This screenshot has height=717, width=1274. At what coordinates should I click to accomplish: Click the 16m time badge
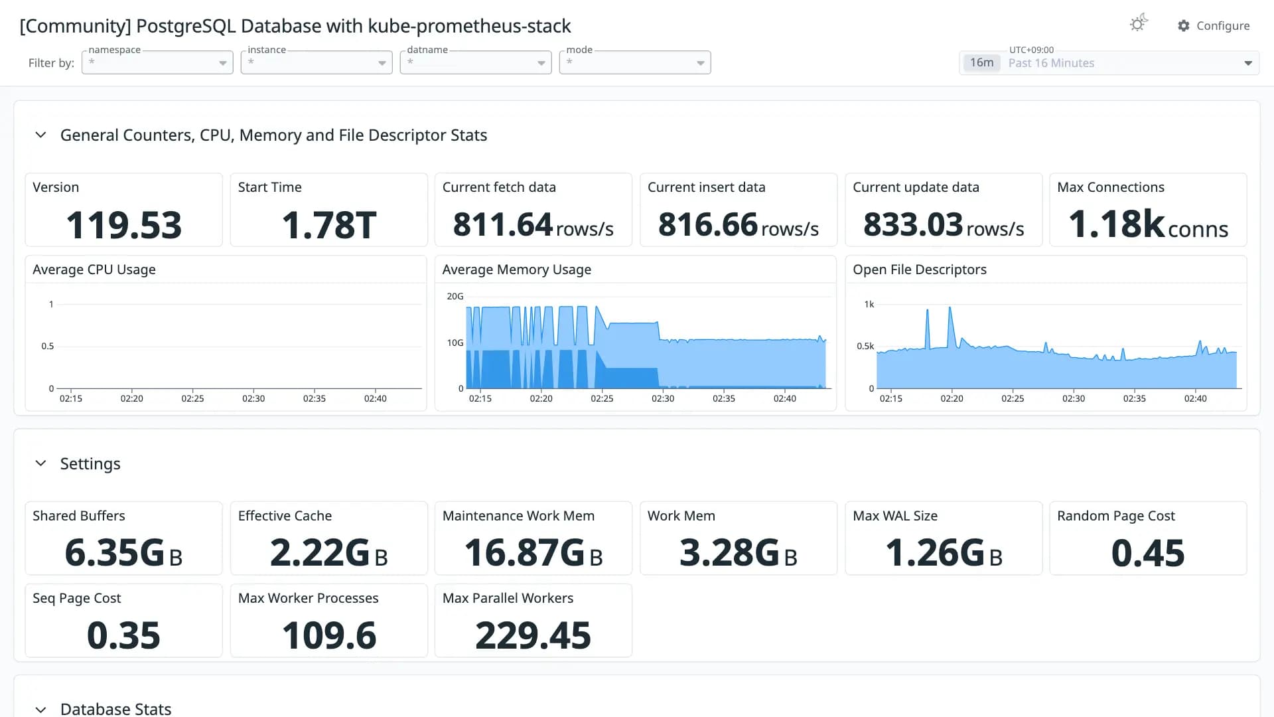coord(981,62)
